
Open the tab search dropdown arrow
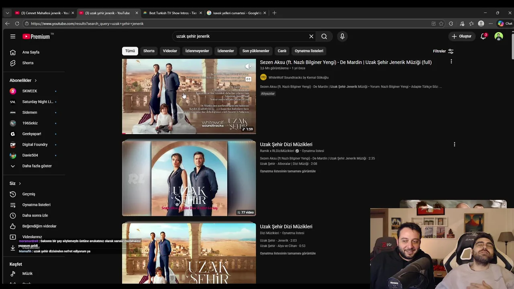point(7,13)
